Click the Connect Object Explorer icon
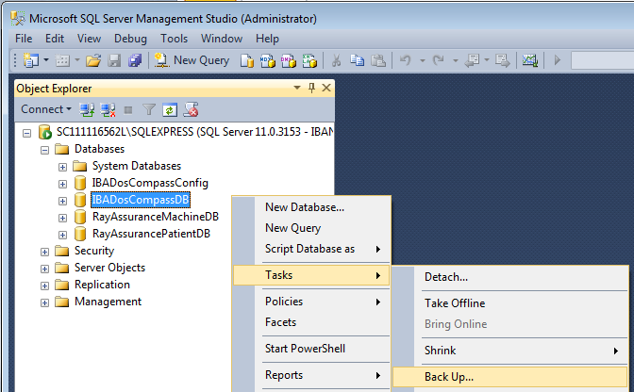The height and width of the screenshot is (392, 634). coord(87,109)
